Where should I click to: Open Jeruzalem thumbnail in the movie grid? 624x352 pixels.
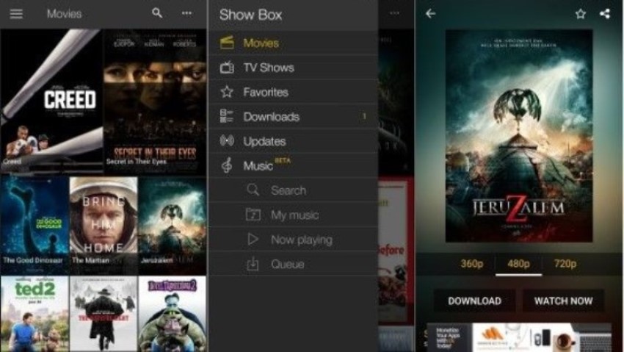click(173, 226)
